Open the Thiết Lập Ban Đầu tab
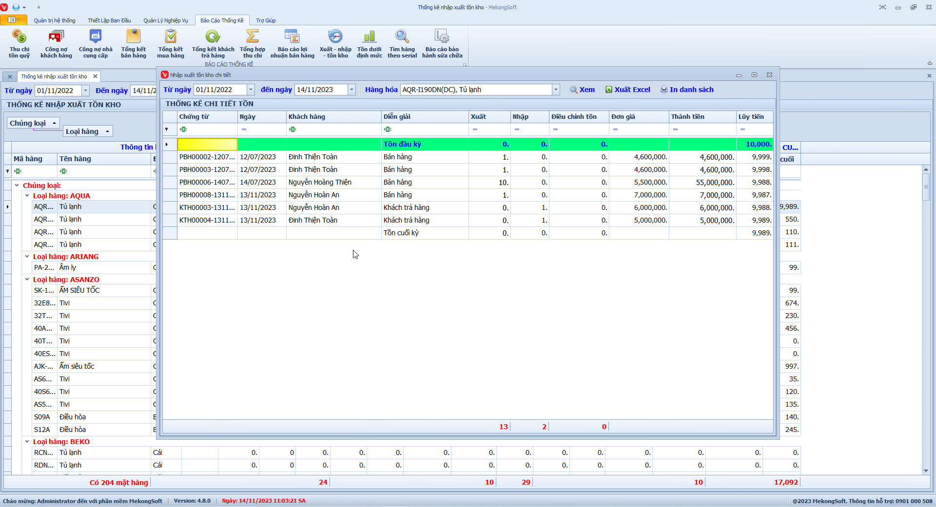936x507 pixels. coord(109,20)
